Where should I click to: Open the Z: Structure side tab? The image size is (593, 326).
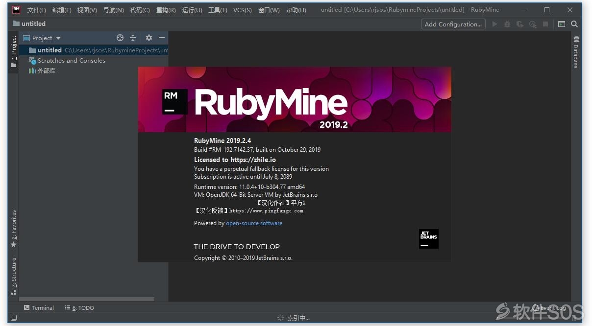click(x=14, y=277)
